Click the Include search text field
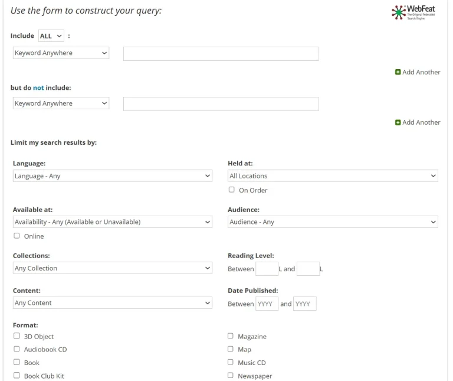 221,54
